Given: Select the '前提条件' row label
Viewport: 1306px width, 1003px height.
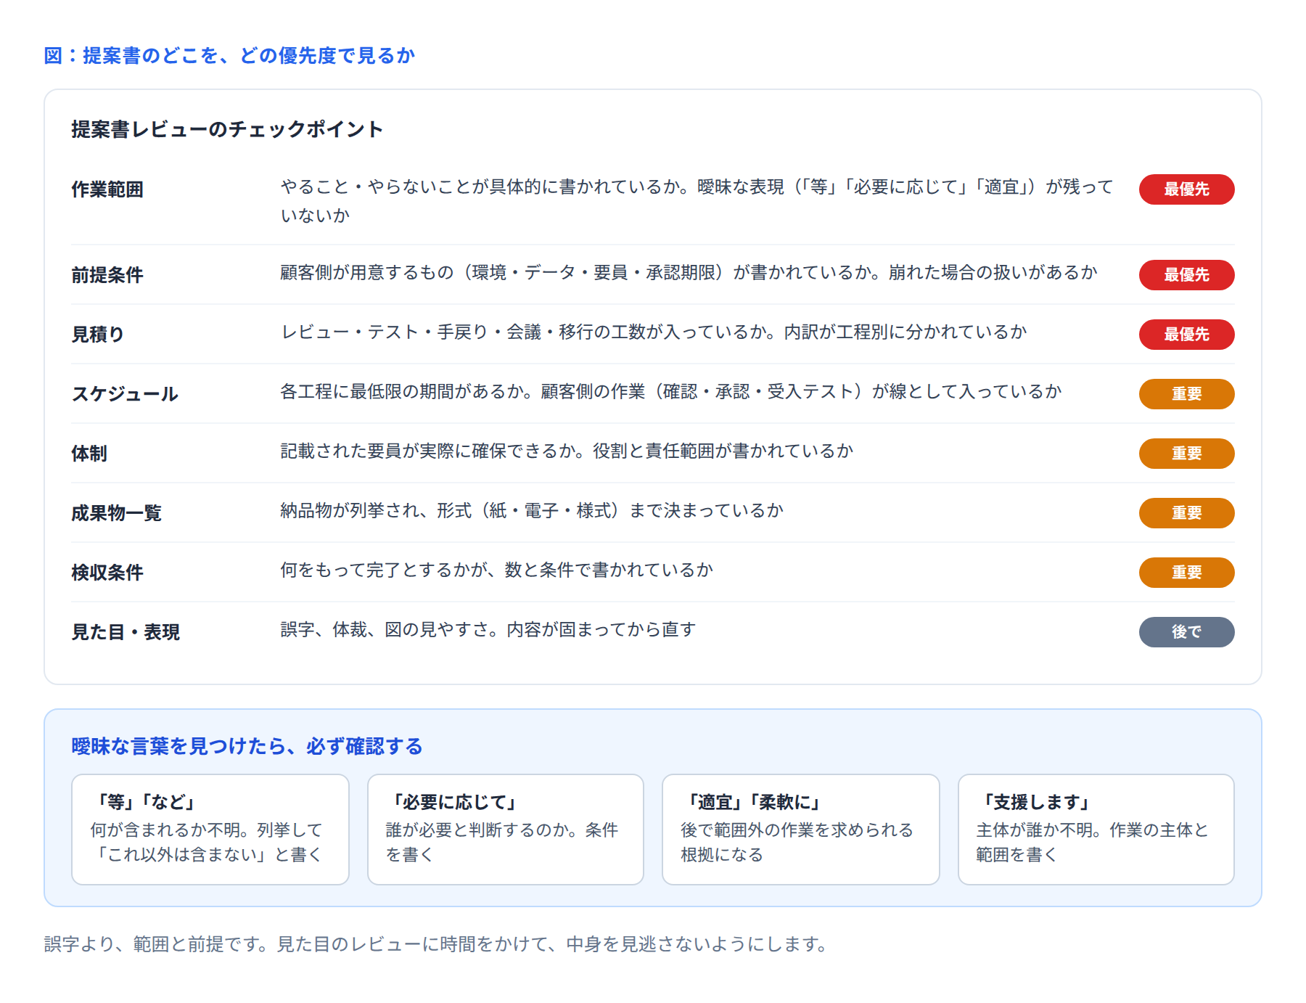Looking at the screenshot, I should point(107,275).
